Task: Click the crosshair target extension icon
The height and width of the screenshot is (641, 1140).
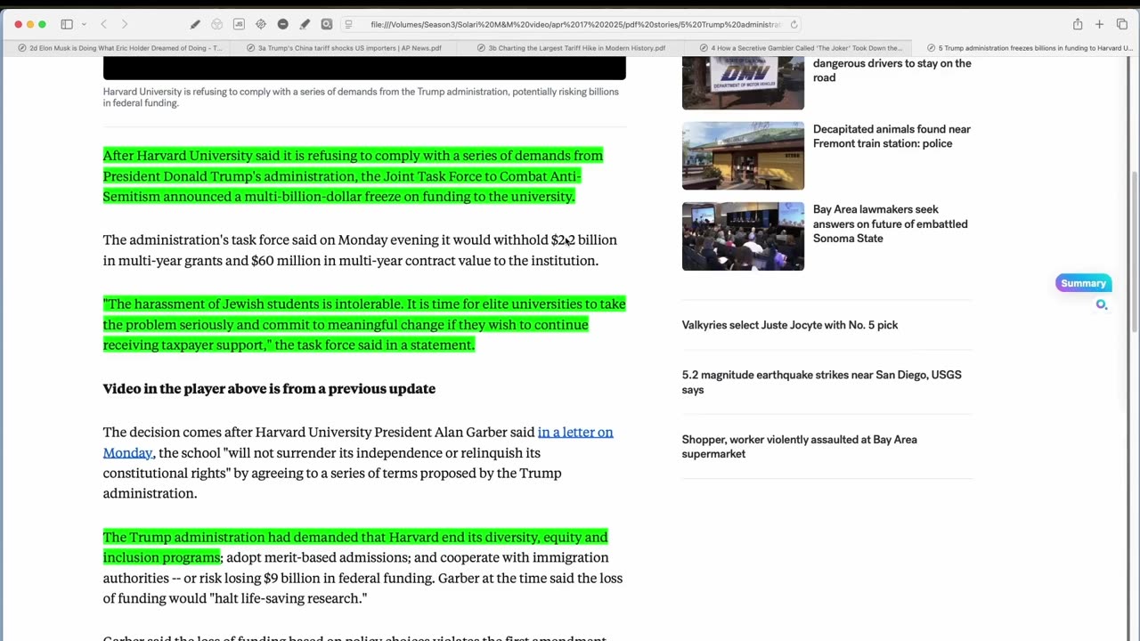Action: [x=261, y=24]
